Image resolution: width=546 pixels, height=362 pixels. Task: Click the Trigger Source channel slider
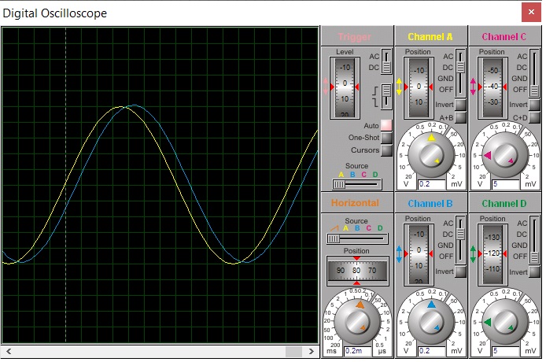coord(358,184)
